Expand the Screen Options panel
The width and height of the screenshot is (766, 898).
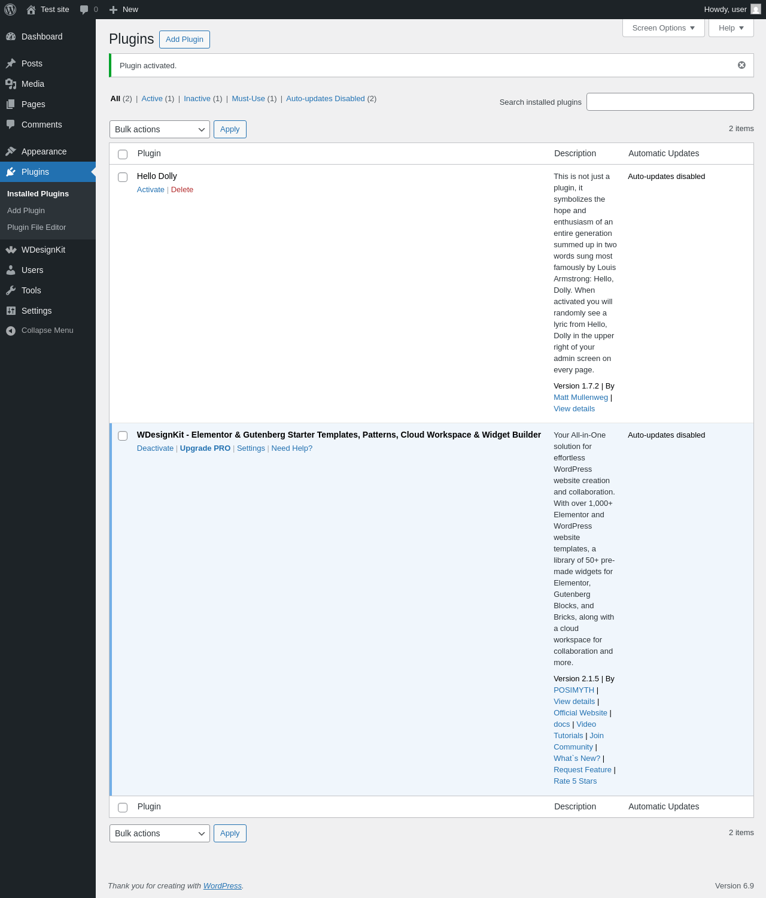click(x=664, y=28)
